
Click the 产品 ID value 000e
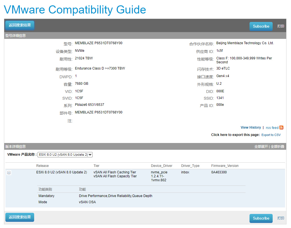220,104
